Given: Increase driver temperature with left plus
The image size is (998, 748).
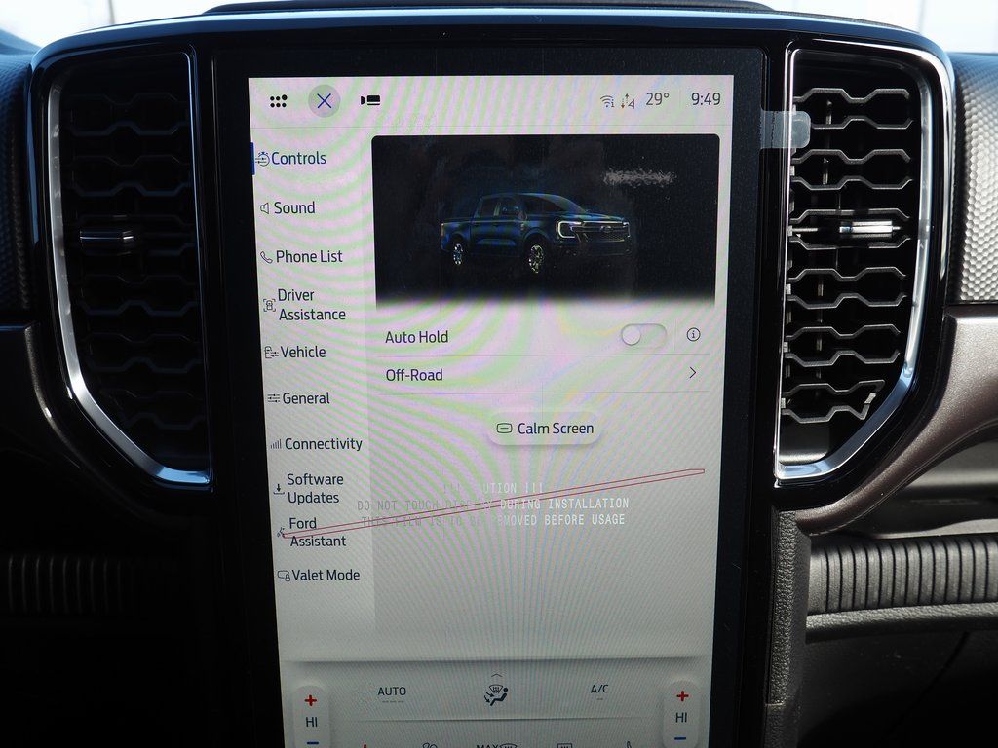Looking at the screenshot, I should (x=311, y=699).
